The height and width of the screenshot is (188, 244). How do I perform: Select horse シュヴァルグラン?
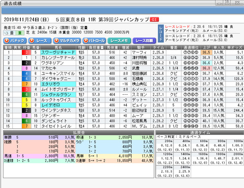[58, 95]
